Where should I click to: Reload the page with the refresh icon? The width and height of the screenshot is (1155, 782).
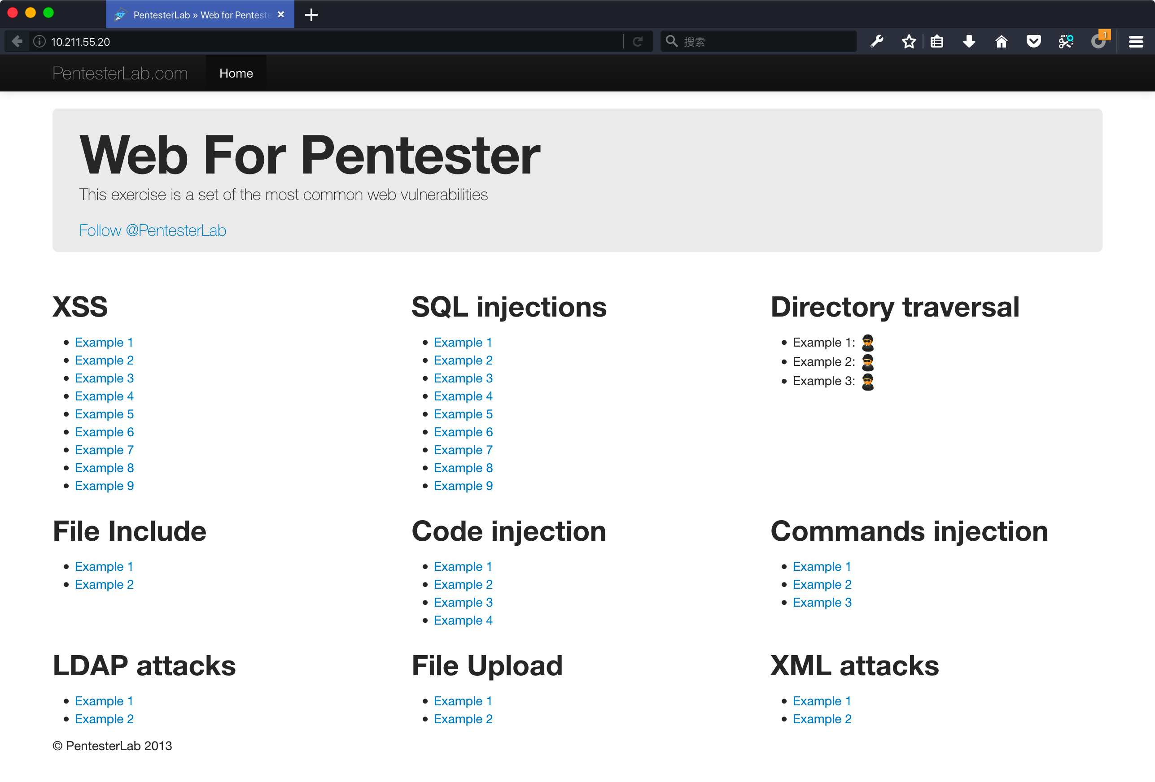638,41
